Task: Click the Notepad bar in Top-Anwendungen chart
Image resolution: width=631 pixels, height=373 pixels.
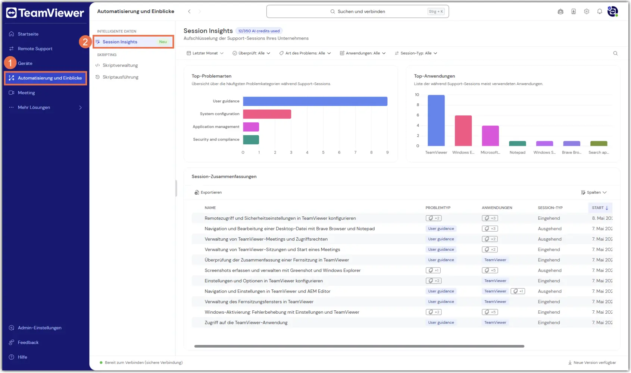Action: (x=518, y=144)
